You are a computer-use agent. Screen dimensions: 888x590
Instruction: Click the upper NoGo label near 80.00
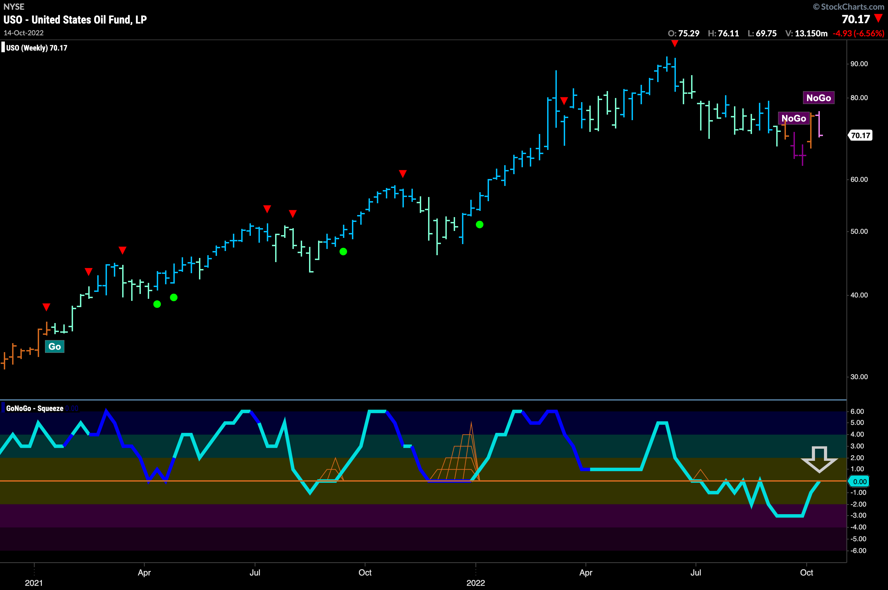(818, 98)
